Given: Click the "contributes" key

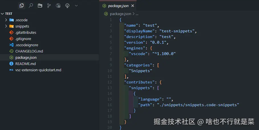Looking at the screenshot, I should [139, 82].
